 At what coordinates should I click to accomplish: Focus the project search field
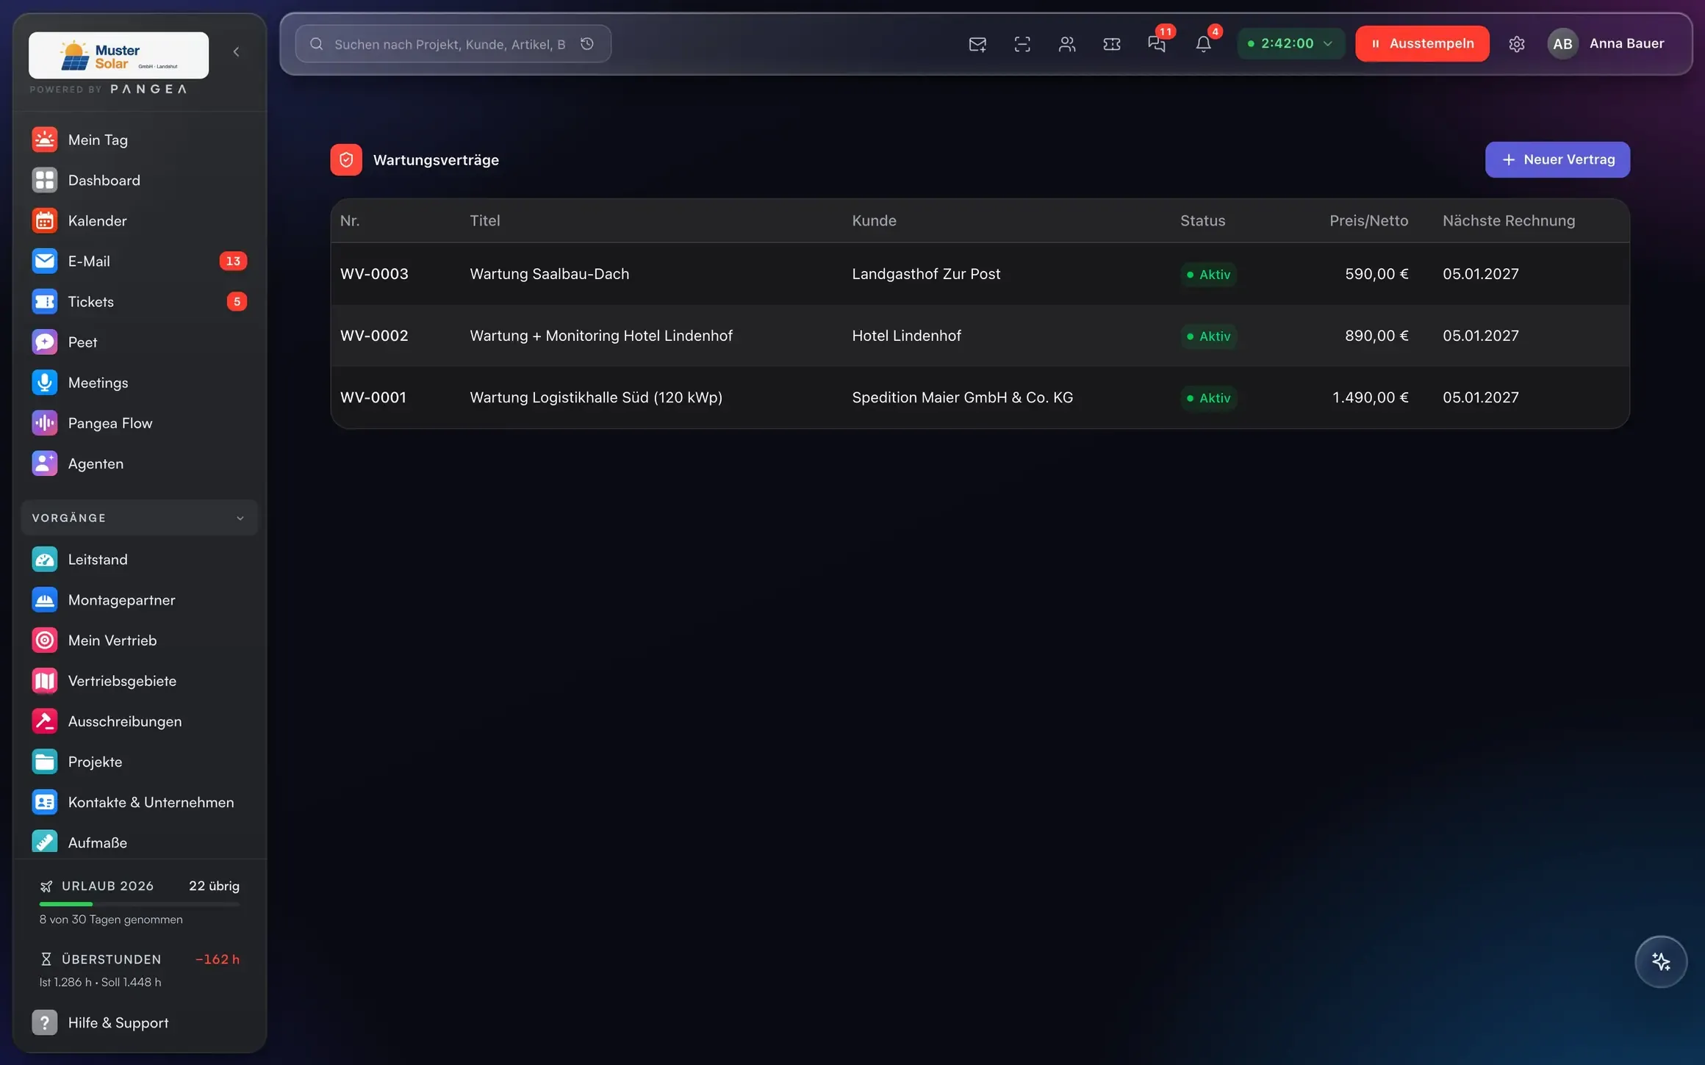coord(453,44)
